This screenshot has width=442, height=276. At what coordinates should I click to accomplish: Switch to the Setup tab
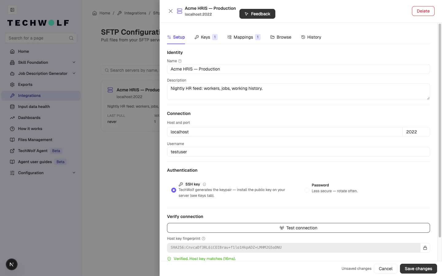(x=176, y=37)
